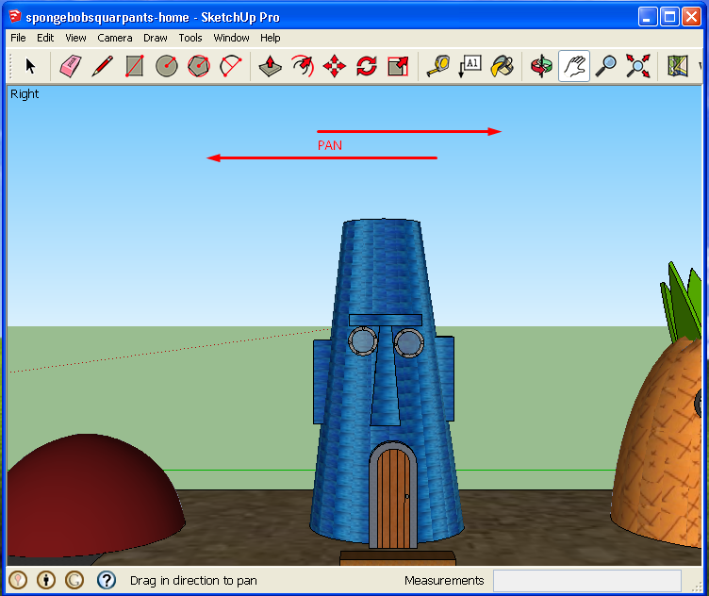Open the File menu
The height and width of the screenshot is (596, 709).
(x=18, y=38)
